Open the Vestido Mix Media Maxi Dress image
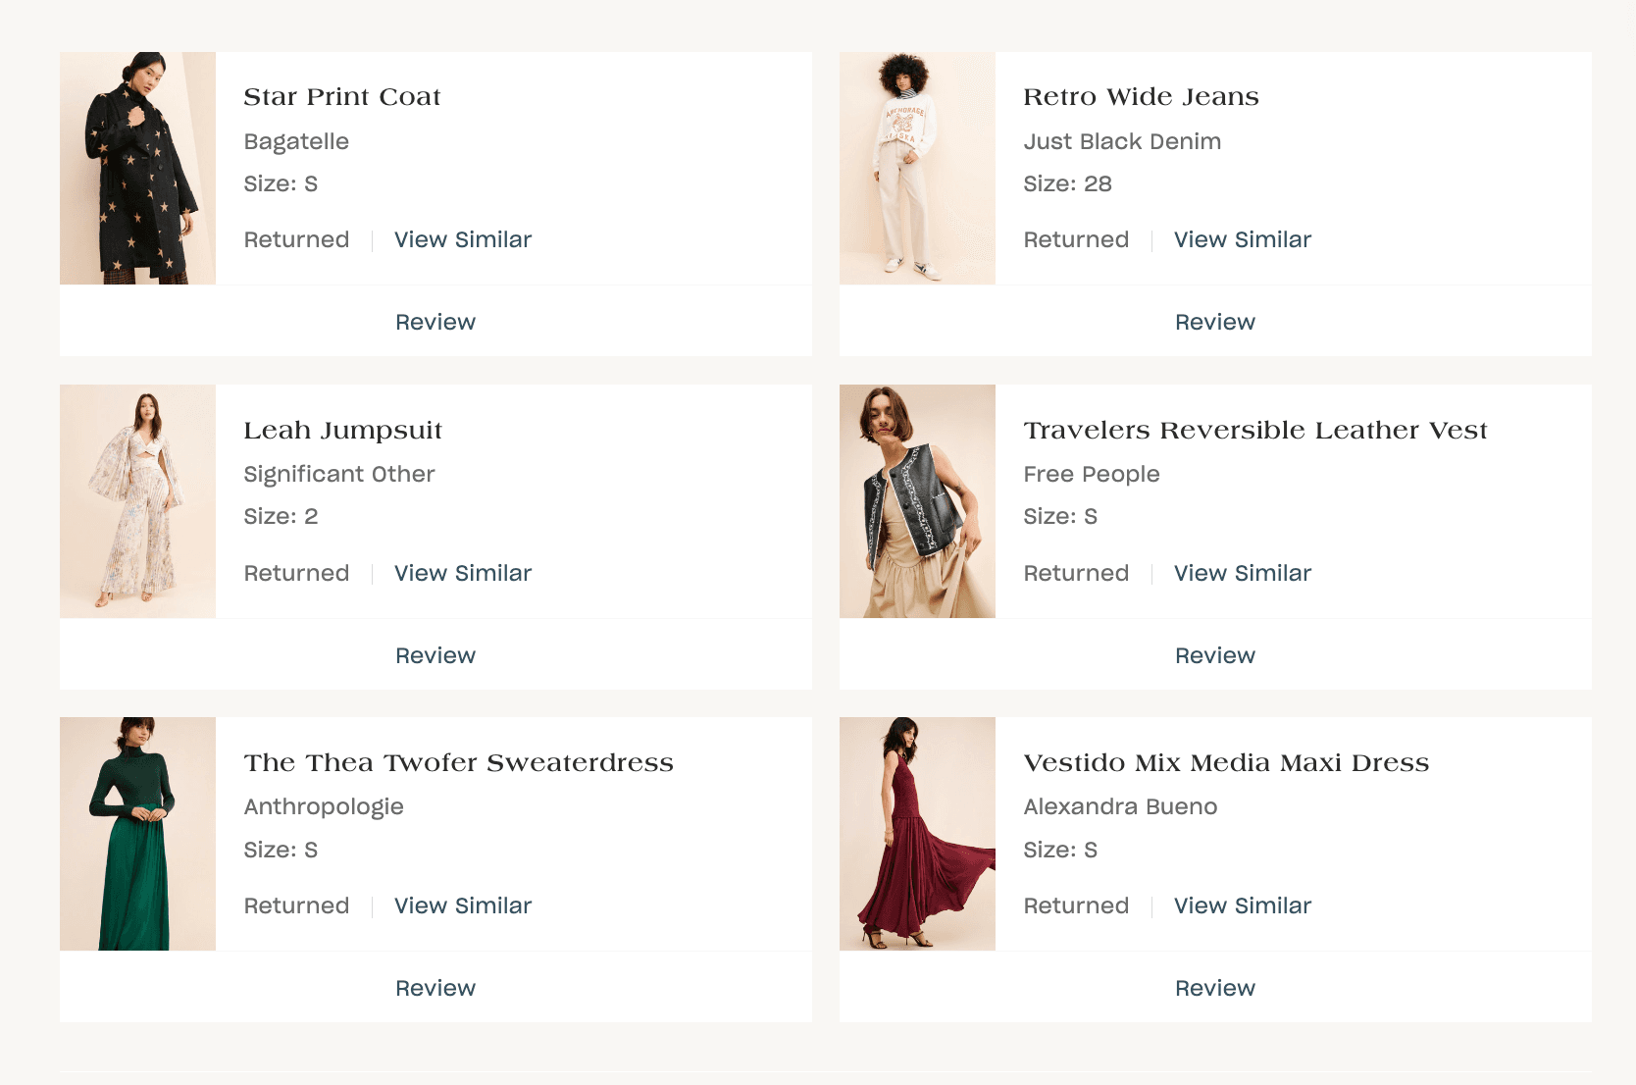1636x1085 pixels. click(x=917, y=834)
